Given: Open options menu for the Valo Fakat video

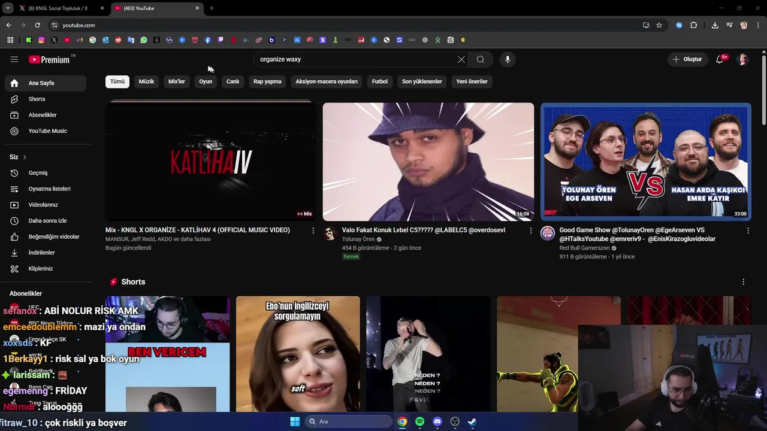Looking at the screenshot, I should 530,230.
